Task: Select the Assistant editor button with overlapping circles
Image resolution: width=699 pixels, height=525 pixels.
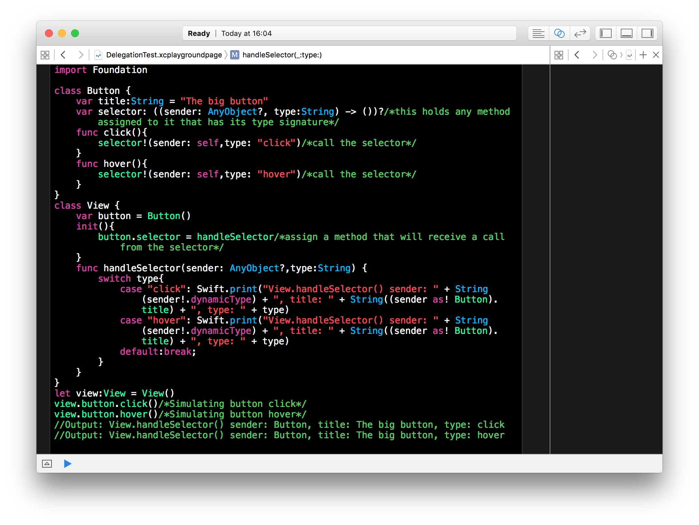Action: (x=559, y=33)
